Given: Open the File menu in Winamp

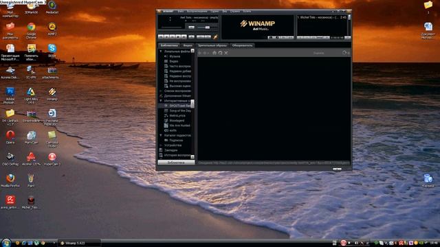Looking at the screenshot, I should click(x=181, y=11).
